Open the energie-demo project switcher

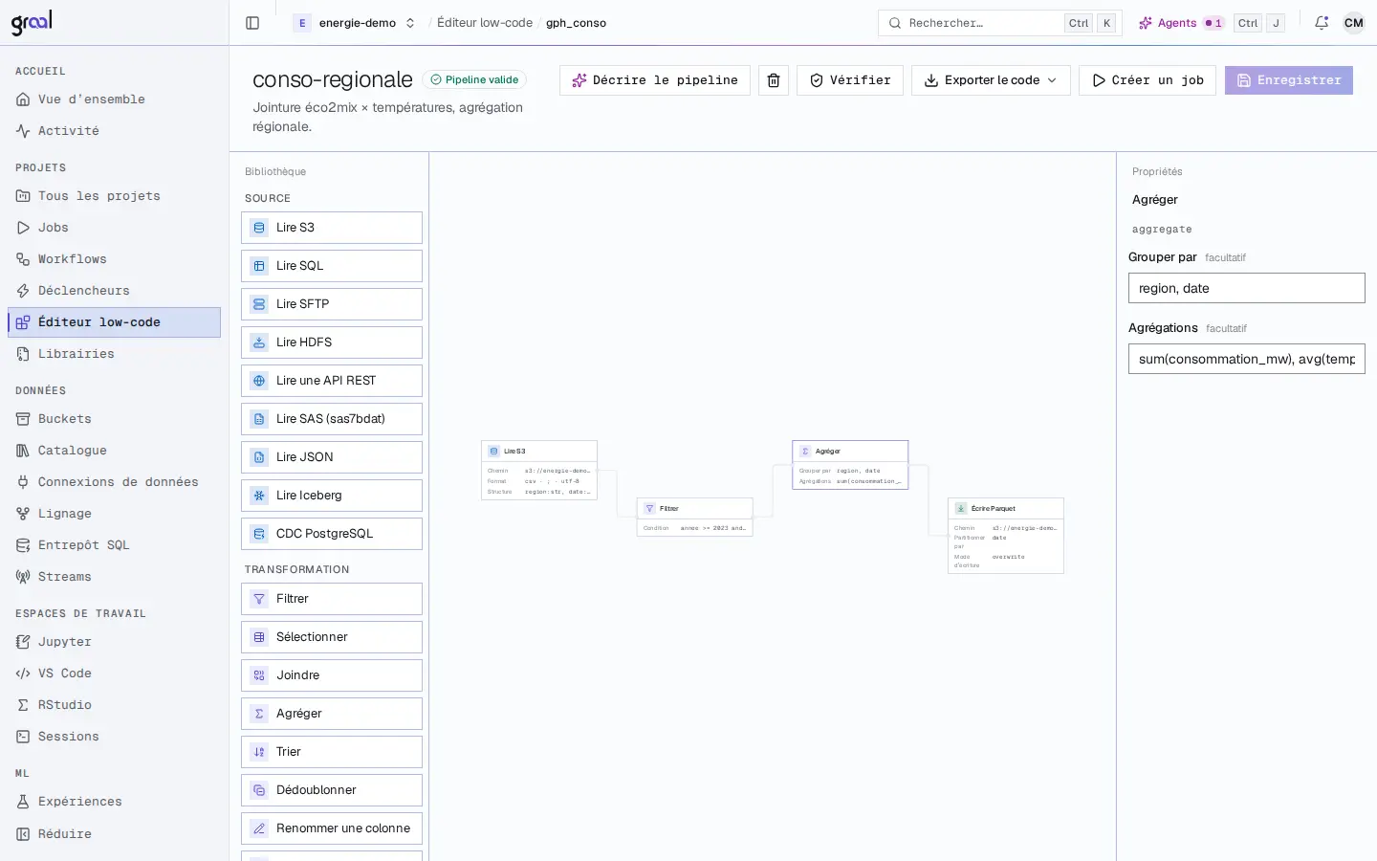pyautogui.click(x=356, y=23)
